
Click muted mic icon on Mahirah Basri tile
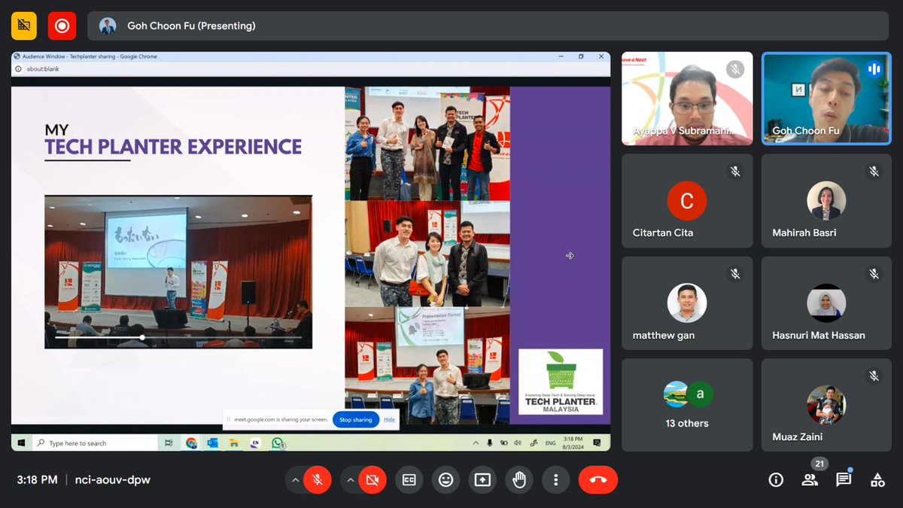pyautogui.click(x=874, y=172)
